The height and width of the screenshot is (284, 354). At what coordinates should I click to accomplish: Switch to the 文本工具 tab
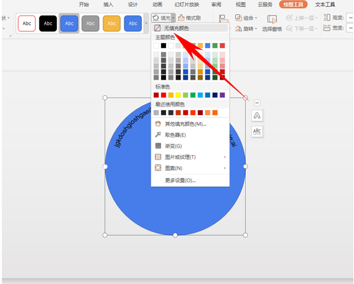[x=325, y=4]
